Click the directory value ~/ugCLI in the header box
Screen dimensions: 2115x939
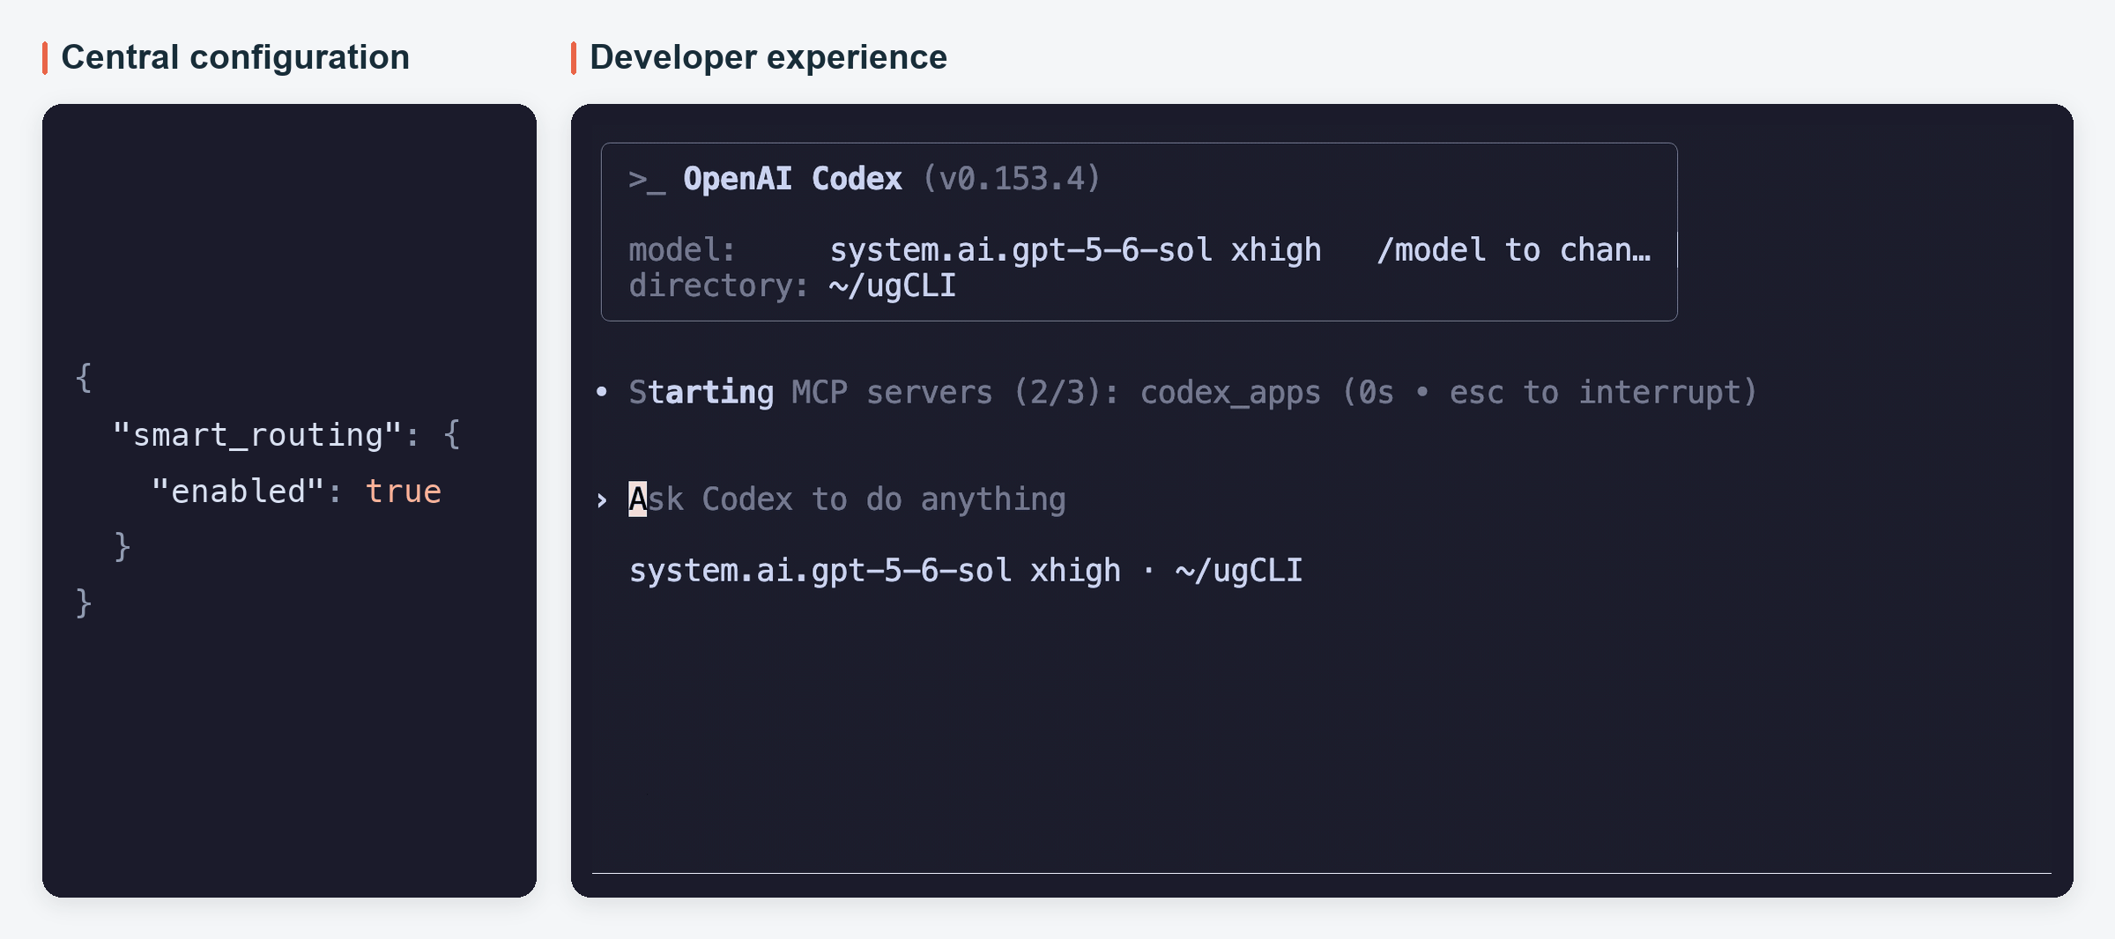click(893, 285)
